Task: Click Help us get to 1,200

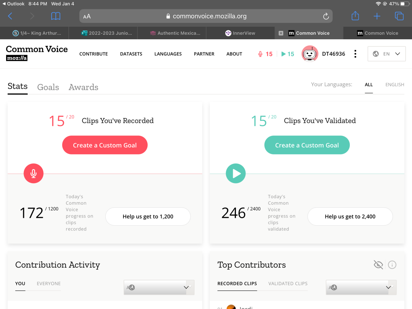Action: tap(148, 216)
